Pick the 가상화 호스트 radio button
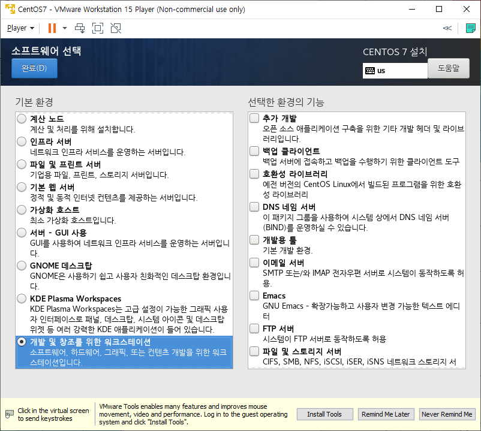Screen dimensions: 481x431 tap(22, 210)
